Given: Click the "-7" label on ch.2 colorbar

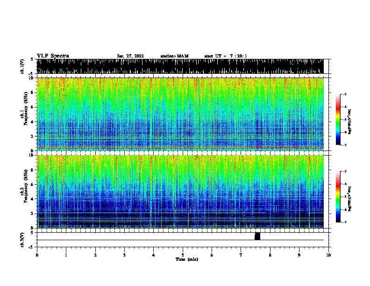Looking at the screenshot, I should [x=345, y=222].
